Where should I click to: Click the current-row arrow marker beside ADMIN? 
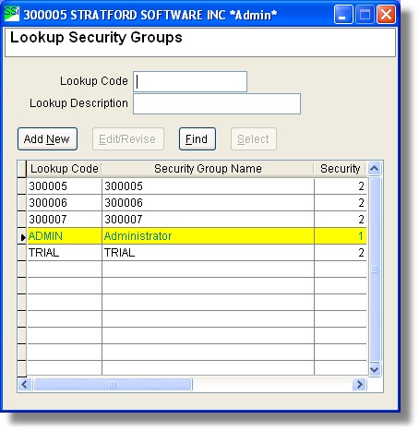pos(22,237)
